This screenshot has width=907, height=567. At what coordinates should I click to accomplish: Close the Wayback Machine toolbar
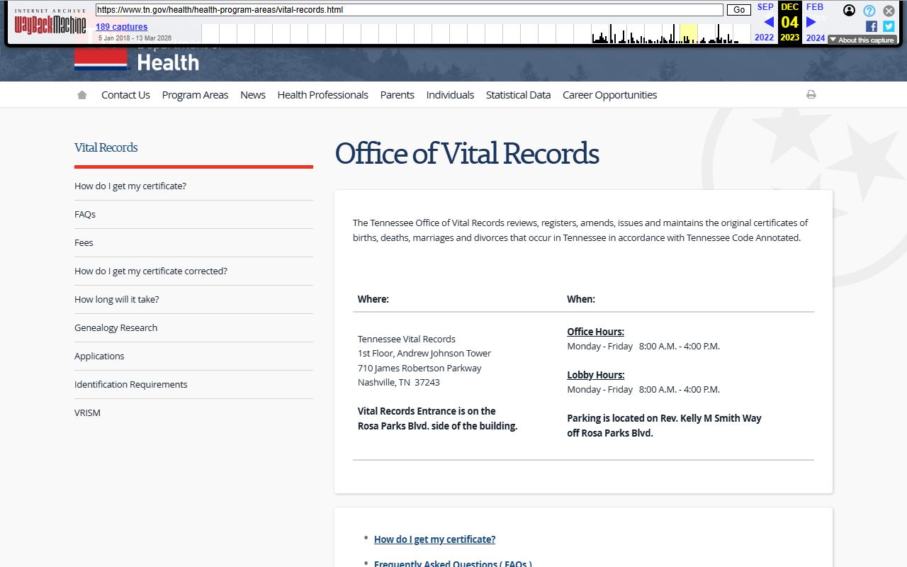pos(889,11)
